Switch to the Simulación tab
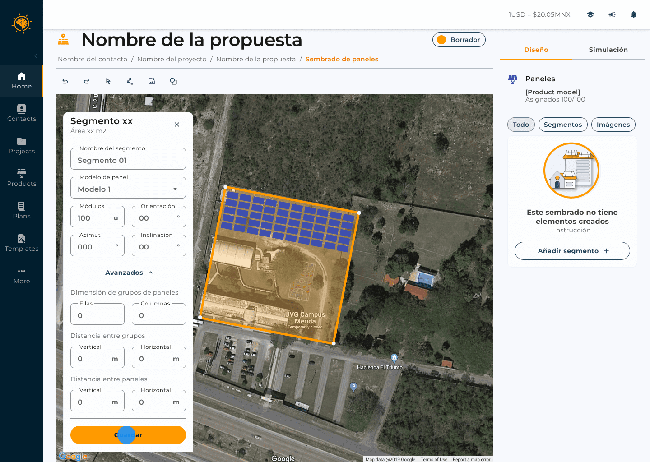650x462 pixels. pos(608,50)
